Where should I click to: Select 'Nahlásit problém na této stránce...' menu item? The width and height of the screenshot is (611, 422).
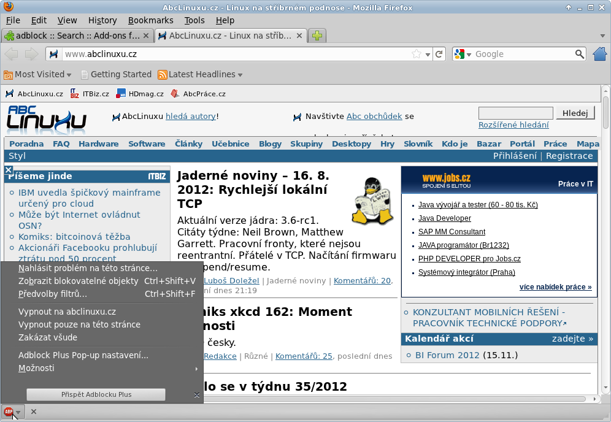tap(102, 268)
